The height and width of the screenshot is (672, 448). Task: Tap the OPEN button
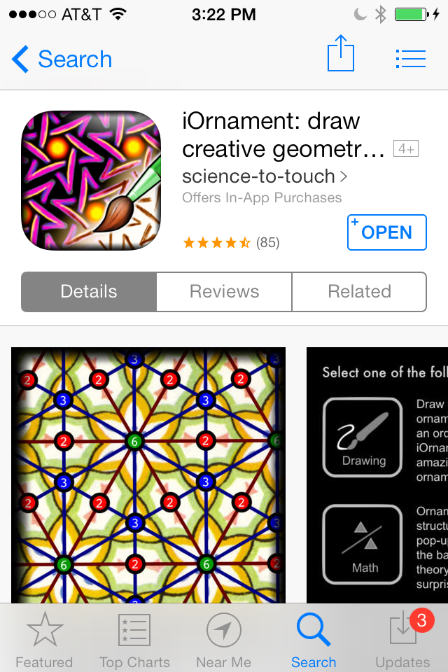(x=386, y=232)
